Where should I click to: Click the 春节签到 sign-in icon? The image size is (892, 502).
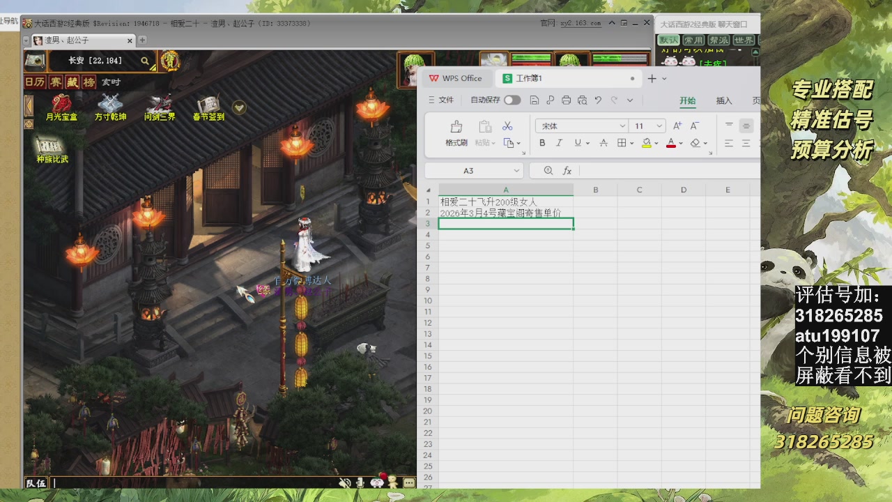click(x=208, y=106)
